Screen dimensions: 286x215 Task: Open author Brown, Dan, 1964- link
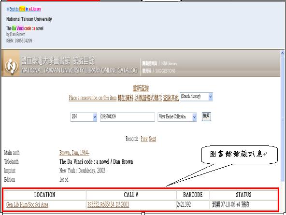coord(74,153)
